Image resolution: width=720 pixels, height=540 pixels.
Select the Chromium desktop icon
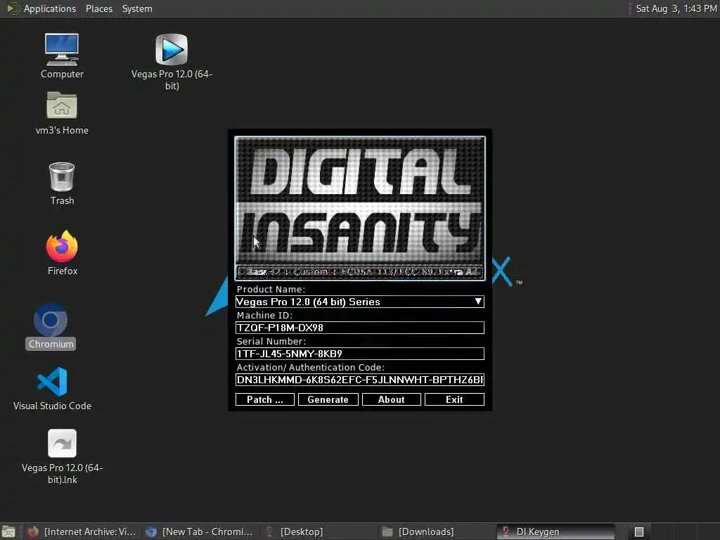[x=51, y=326]
